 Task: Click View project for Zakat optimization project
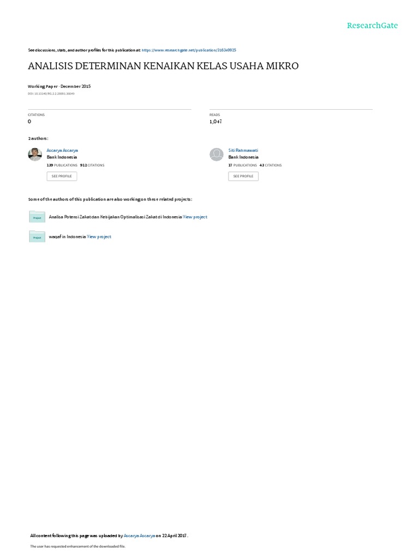click(x=195, y=217)
